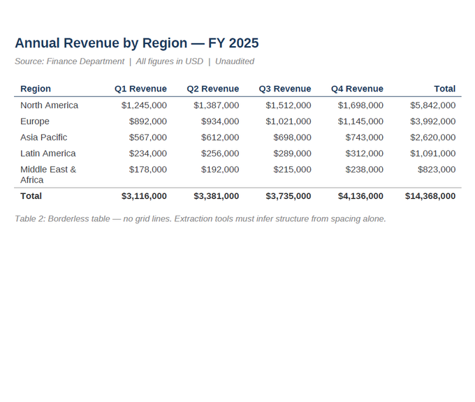Select Europe Q3 value $1,021,000

(x=288, y=121)
